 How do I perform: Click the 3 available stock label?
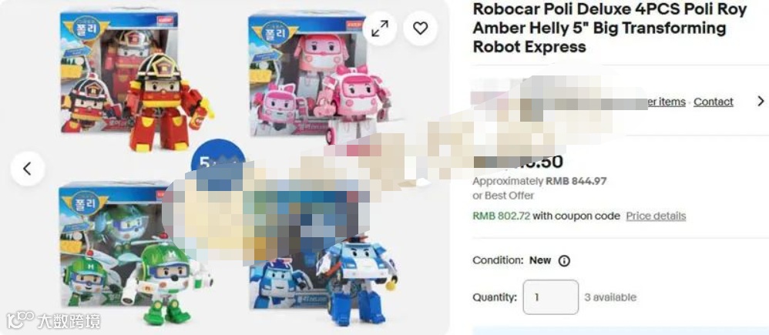[x=610, y=297]
